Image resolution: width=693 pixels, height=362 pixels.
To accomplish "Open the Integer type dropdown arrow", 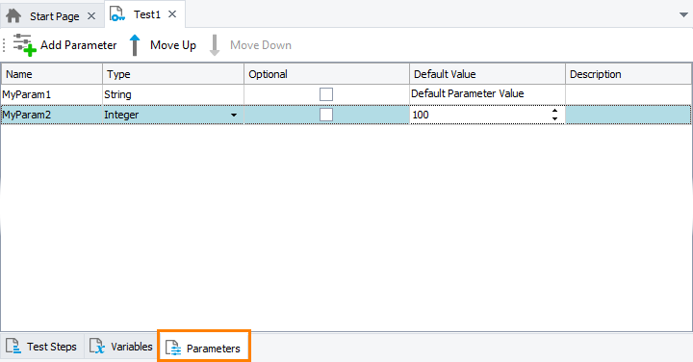I will tap(234, 115).
